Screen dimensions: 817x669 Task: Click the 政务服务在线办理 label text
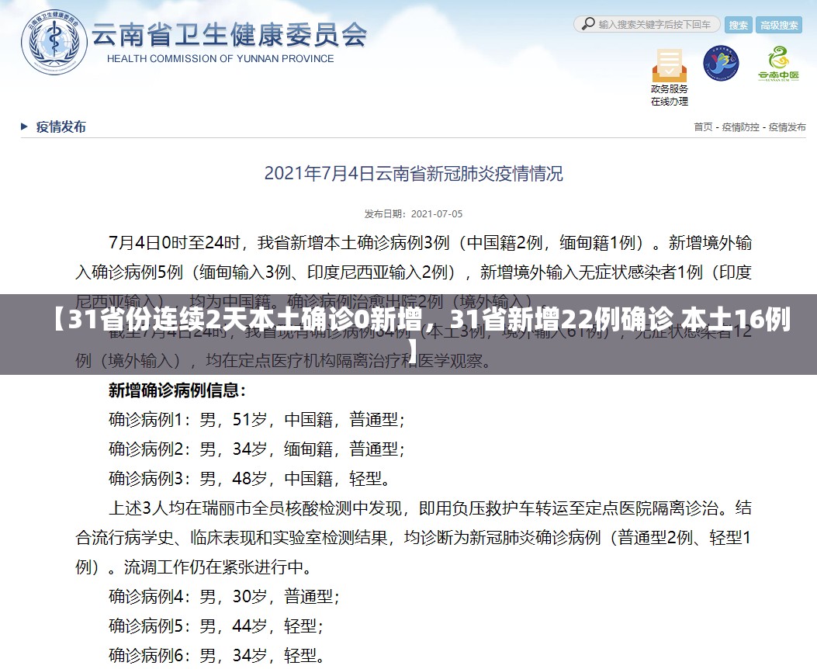coord(670,95)
